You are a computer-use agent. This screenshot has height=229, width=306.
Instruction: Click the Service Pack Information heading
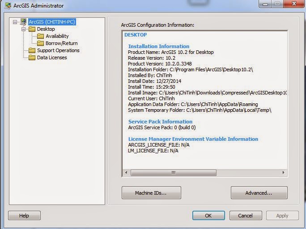coord(160,122)
